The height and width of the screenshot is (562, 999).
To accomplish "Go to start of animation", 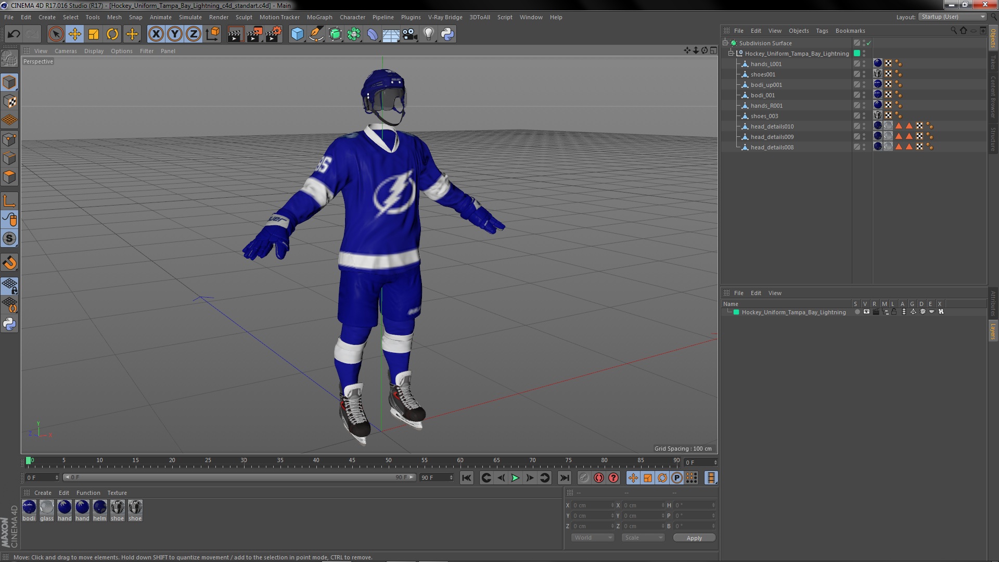I will 467,478.
